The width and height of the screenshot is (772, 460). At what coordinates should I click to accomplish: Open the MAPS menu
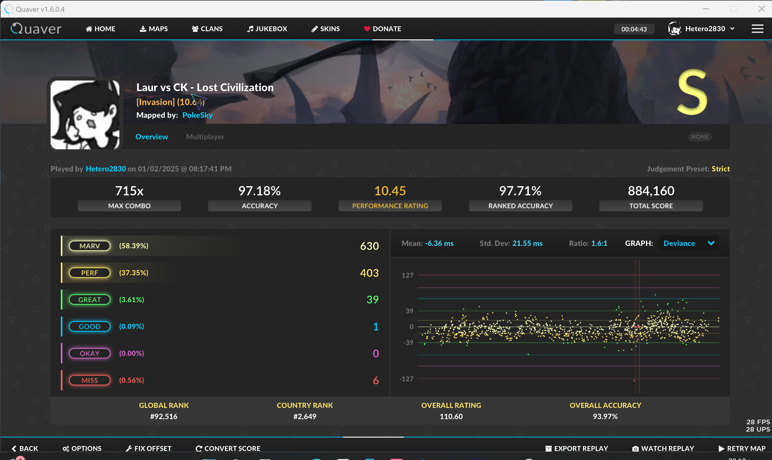tap(154, 29)
